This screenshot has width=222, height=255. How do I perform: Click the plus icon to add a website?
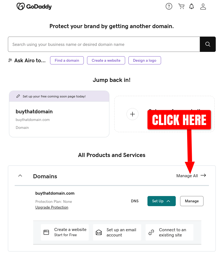click(132, 114)
